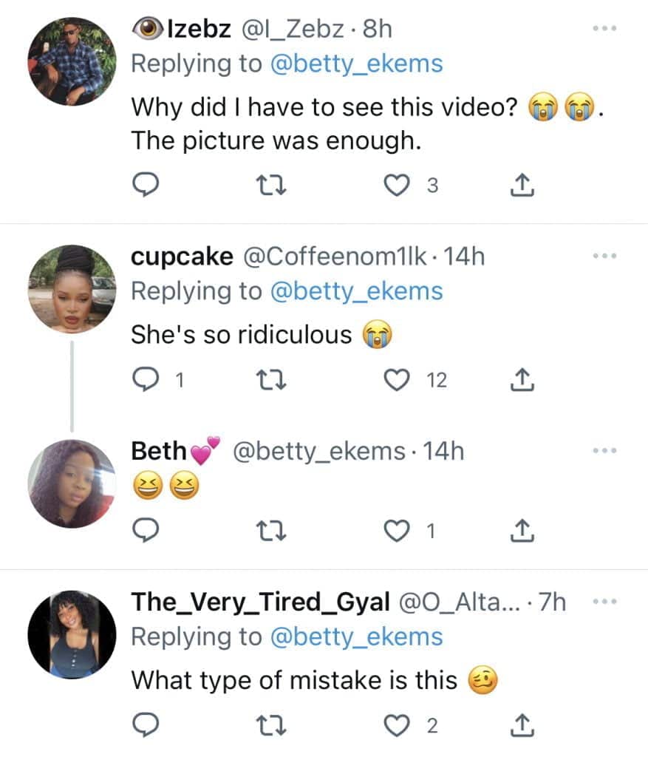Screen dimensions: 648x757
Task: Click the retweet icon under cupcake's reply
Action: pos(273,381)
